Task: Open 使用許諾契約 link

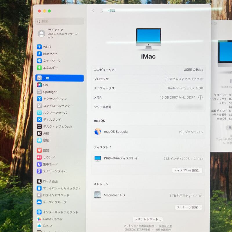Action: point(163,230)
